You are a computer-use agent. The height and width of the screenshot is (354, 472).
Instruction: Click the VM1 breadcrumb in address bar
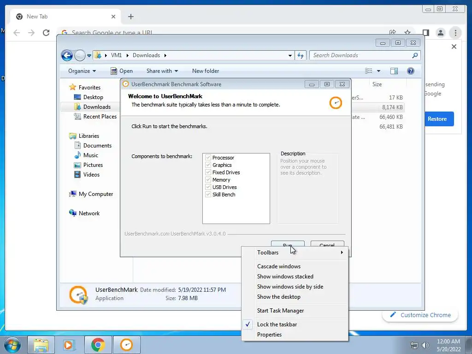pos(116,55)
